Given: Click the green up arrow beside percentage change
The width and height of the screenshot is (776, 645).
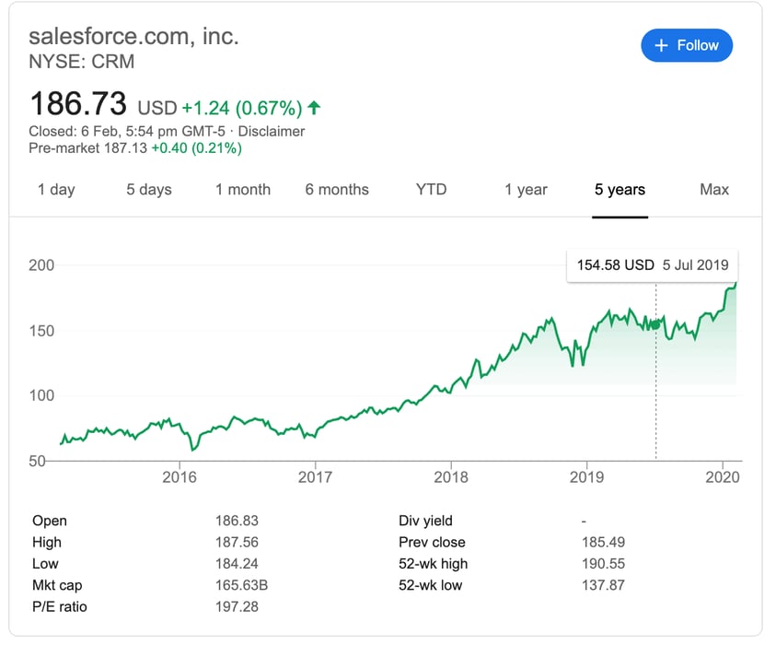Looking at the screenshot, I should pos(314,108).
